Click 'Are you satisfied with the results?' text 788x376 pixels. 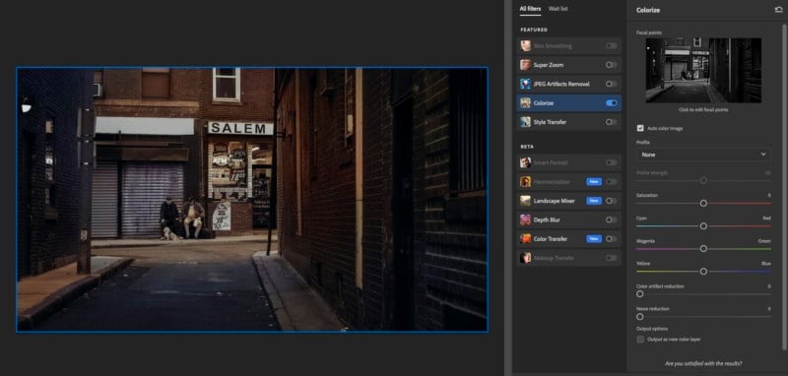click(x=703, y=363)
